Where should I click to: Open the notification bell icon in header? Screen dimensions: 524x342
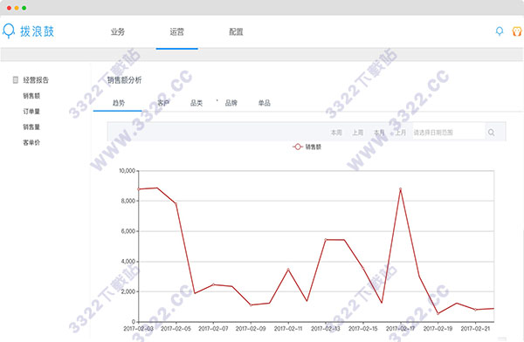500,31
